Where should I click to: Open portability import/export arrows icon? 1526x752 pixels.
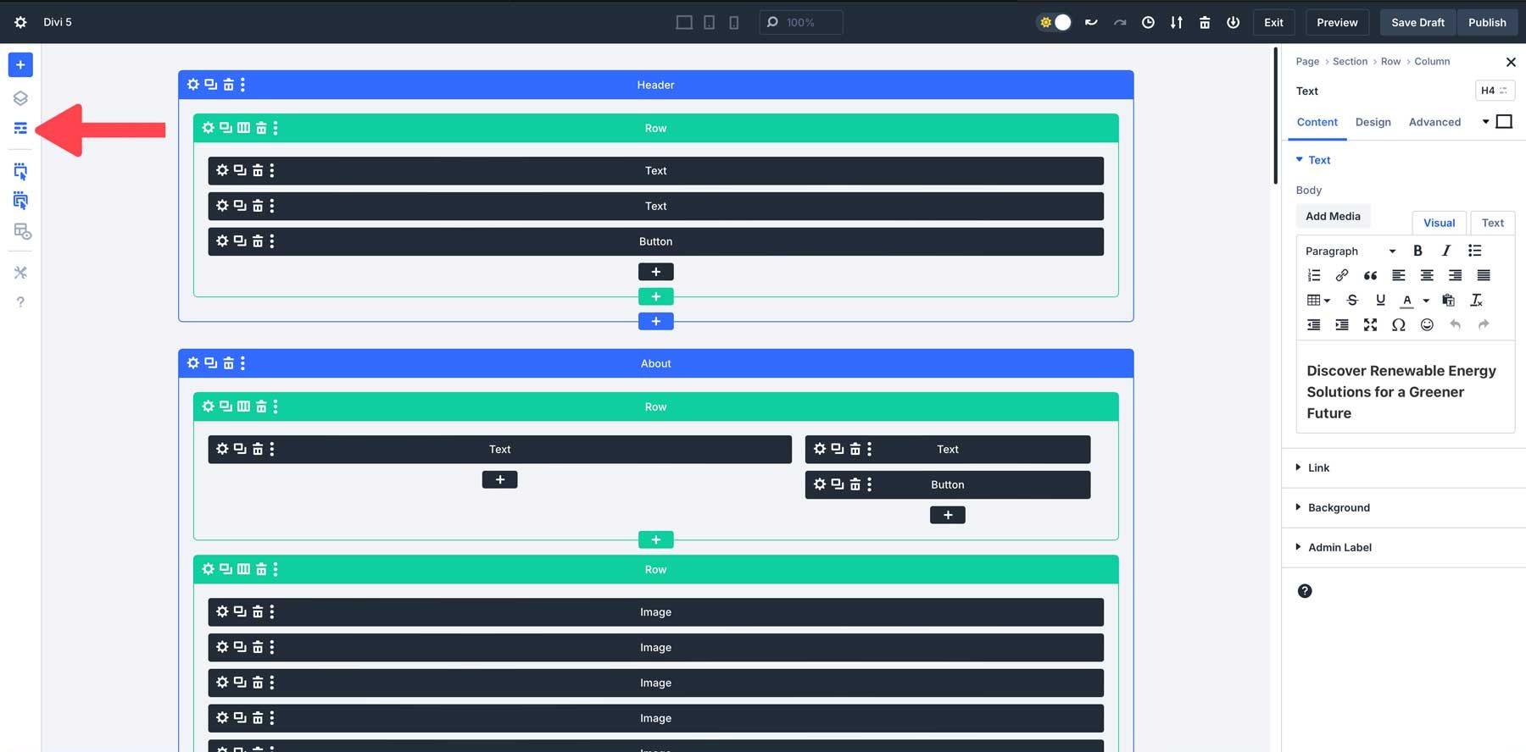point(1177,22)
